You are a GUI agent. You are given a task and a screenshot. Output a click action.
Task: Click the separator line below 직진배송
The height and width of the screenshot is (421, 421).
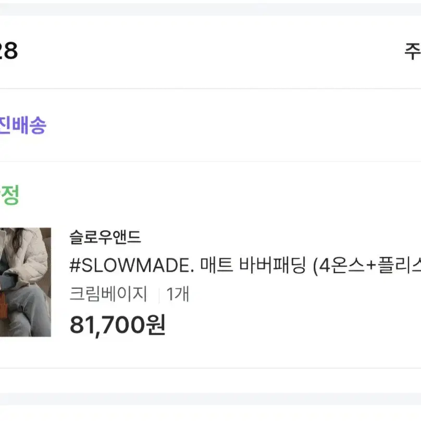point(210,162)
